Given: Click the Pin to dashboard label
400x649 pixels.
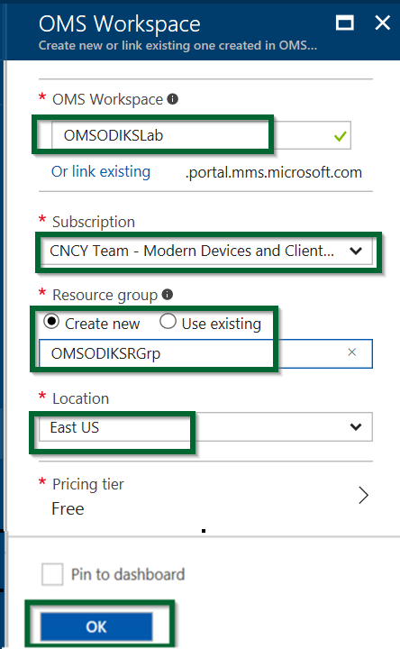Looking at the screenshot, I should tap(128, 574).
